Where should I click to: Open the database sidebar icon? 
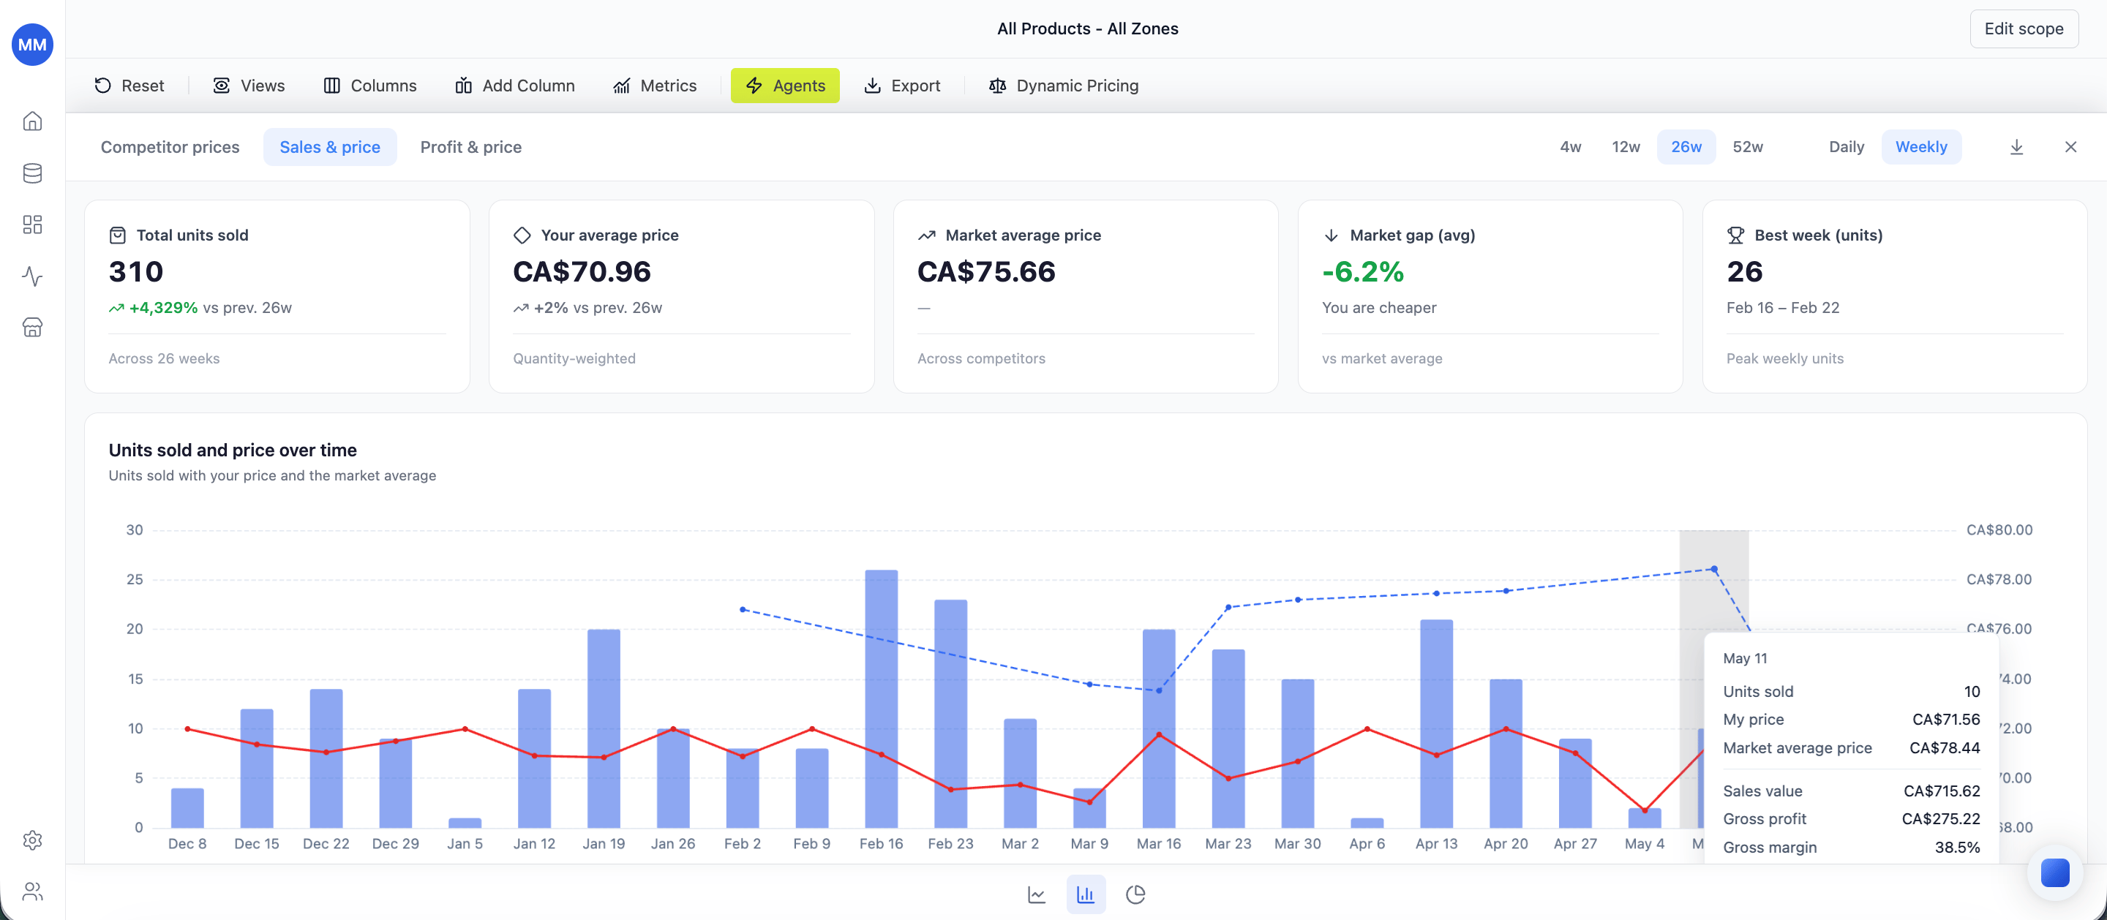(x=33, y=173)
